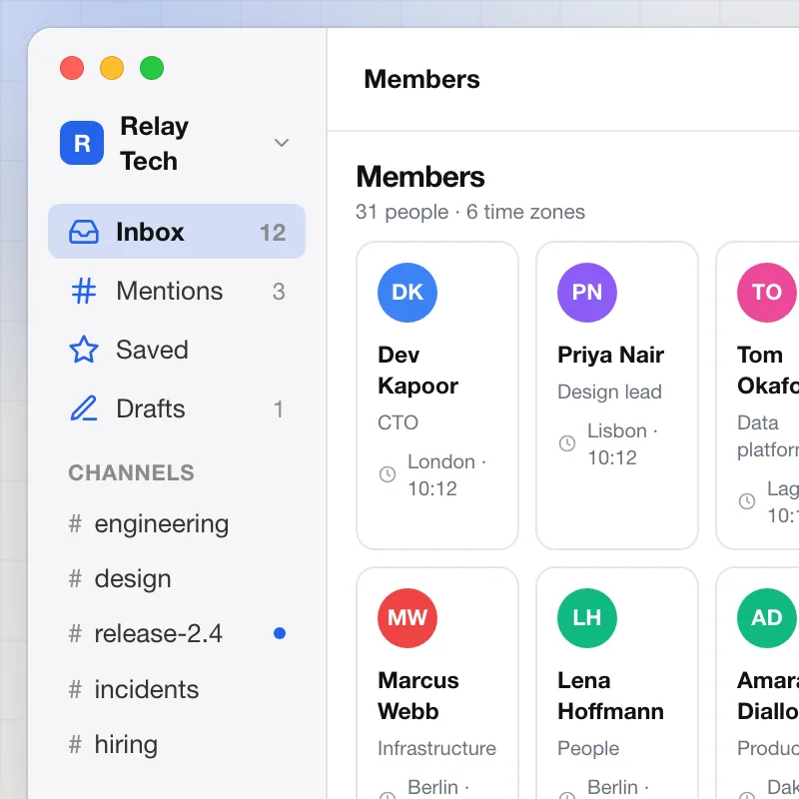This screenshot has height=799, width=799.
Task: Open the design channel
Action: [177, 579]
